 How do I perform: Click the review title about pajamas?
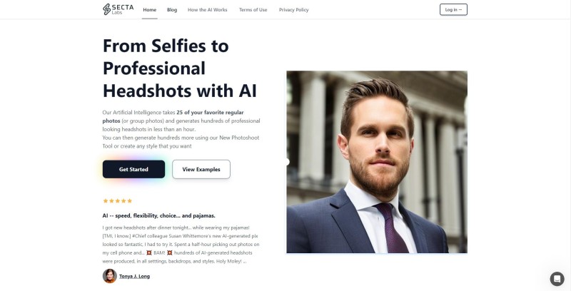(158, 215)
